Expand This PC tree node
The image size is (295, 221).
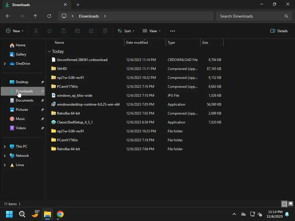[5, 146]
